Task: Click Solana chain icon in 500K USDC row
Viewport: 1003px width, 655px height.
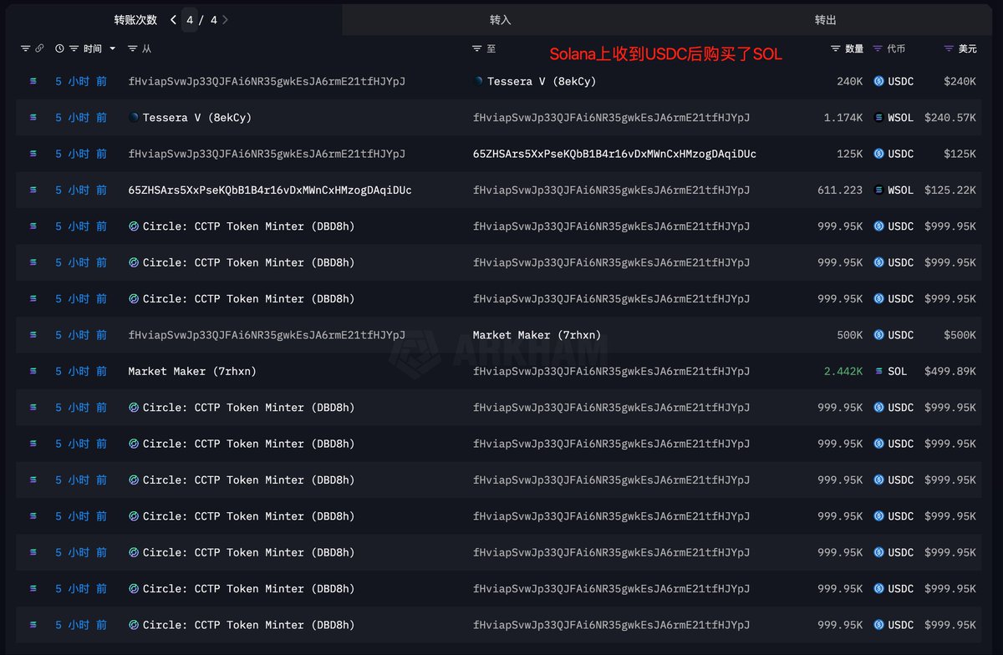Action: [33, 335]
